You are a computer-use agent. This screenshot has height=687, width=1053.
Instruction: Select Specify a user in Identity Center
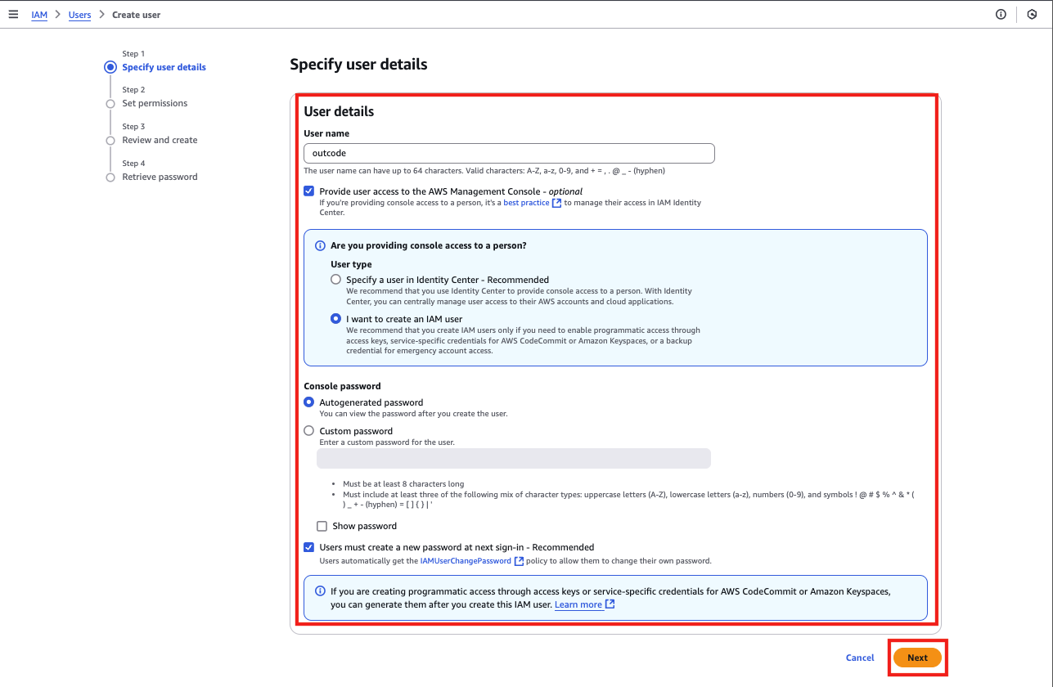(335, 280)
